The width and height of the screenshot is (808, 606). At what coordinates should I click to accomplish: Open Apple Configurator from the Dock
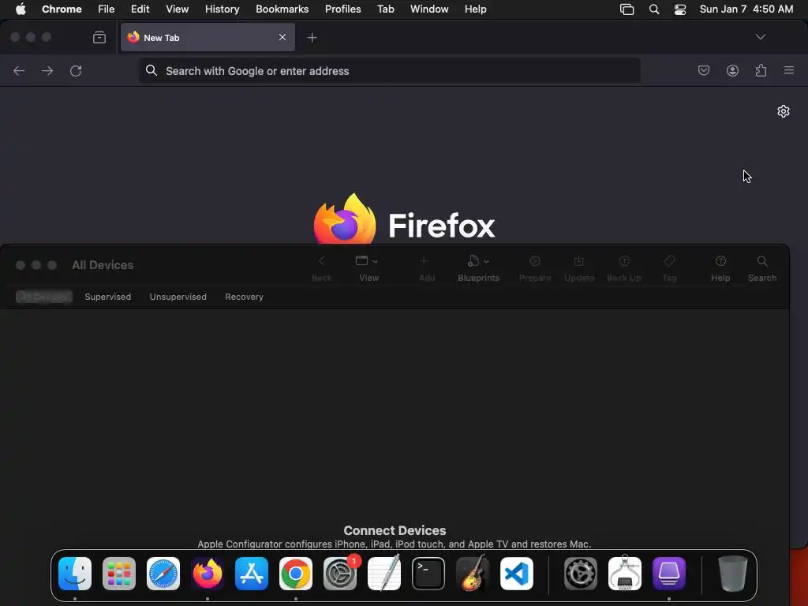(669, 574)
